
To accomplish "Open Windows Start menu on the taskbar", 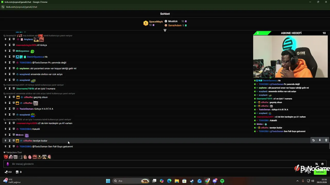I will tap(108, 181).
